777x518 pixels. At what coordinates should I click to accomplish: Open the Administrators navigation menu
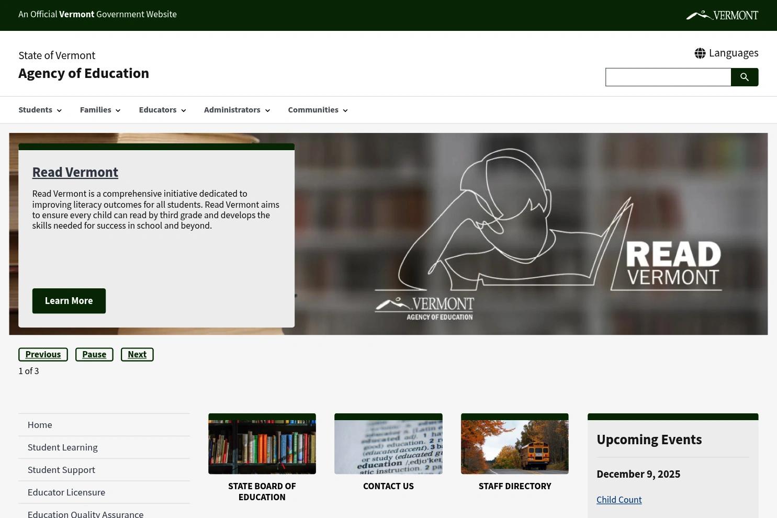pyautogui.click(x=232, y=110)
